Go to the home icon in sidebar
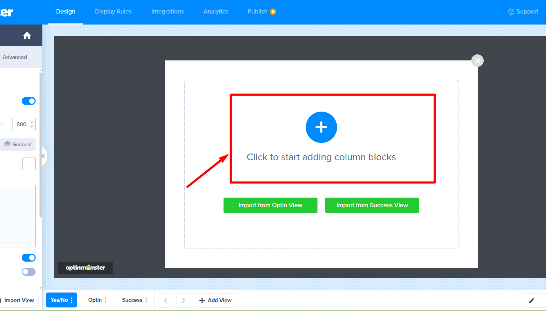The height and width of the screenshot is (311, 546). coord(27,36)
